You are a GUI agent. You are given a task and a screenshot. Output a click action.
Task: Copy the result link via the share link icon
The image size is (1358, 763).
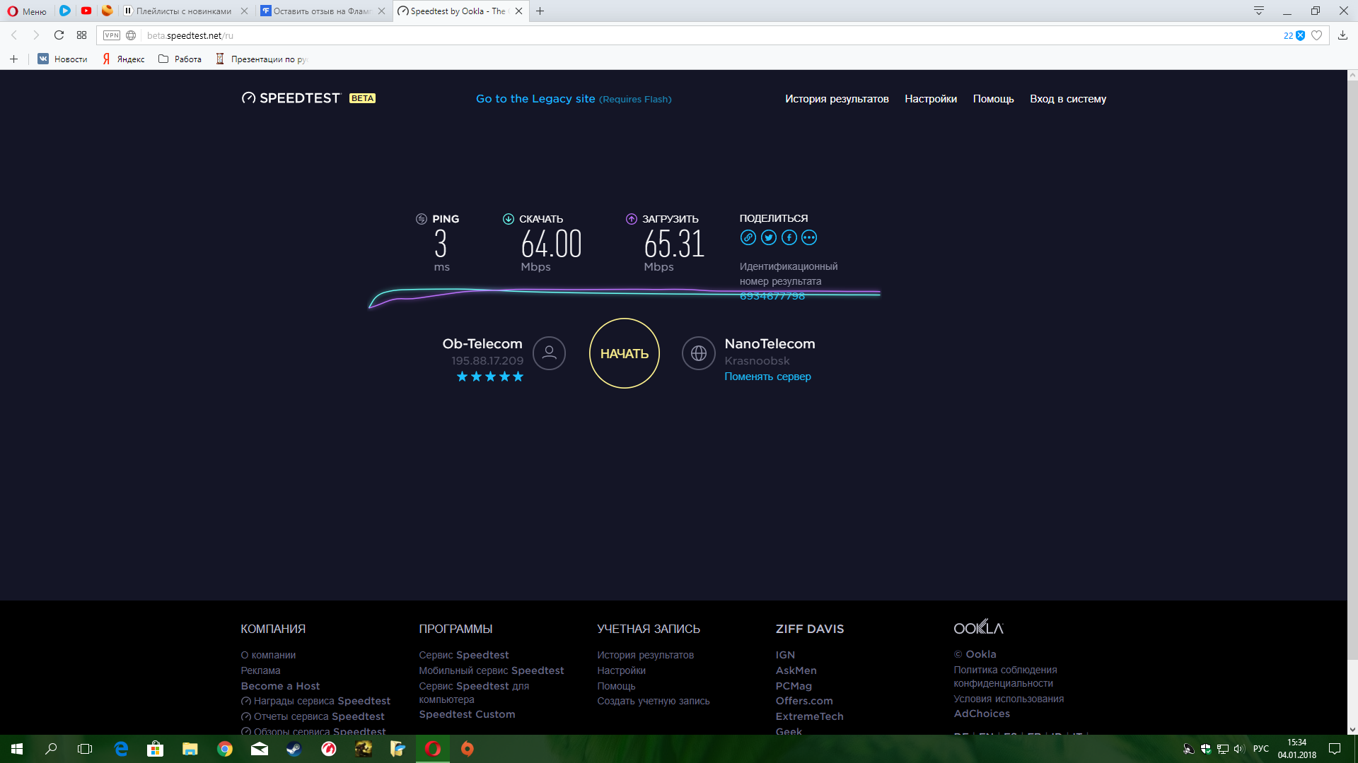pyautogui.click(x=748, y=238)
